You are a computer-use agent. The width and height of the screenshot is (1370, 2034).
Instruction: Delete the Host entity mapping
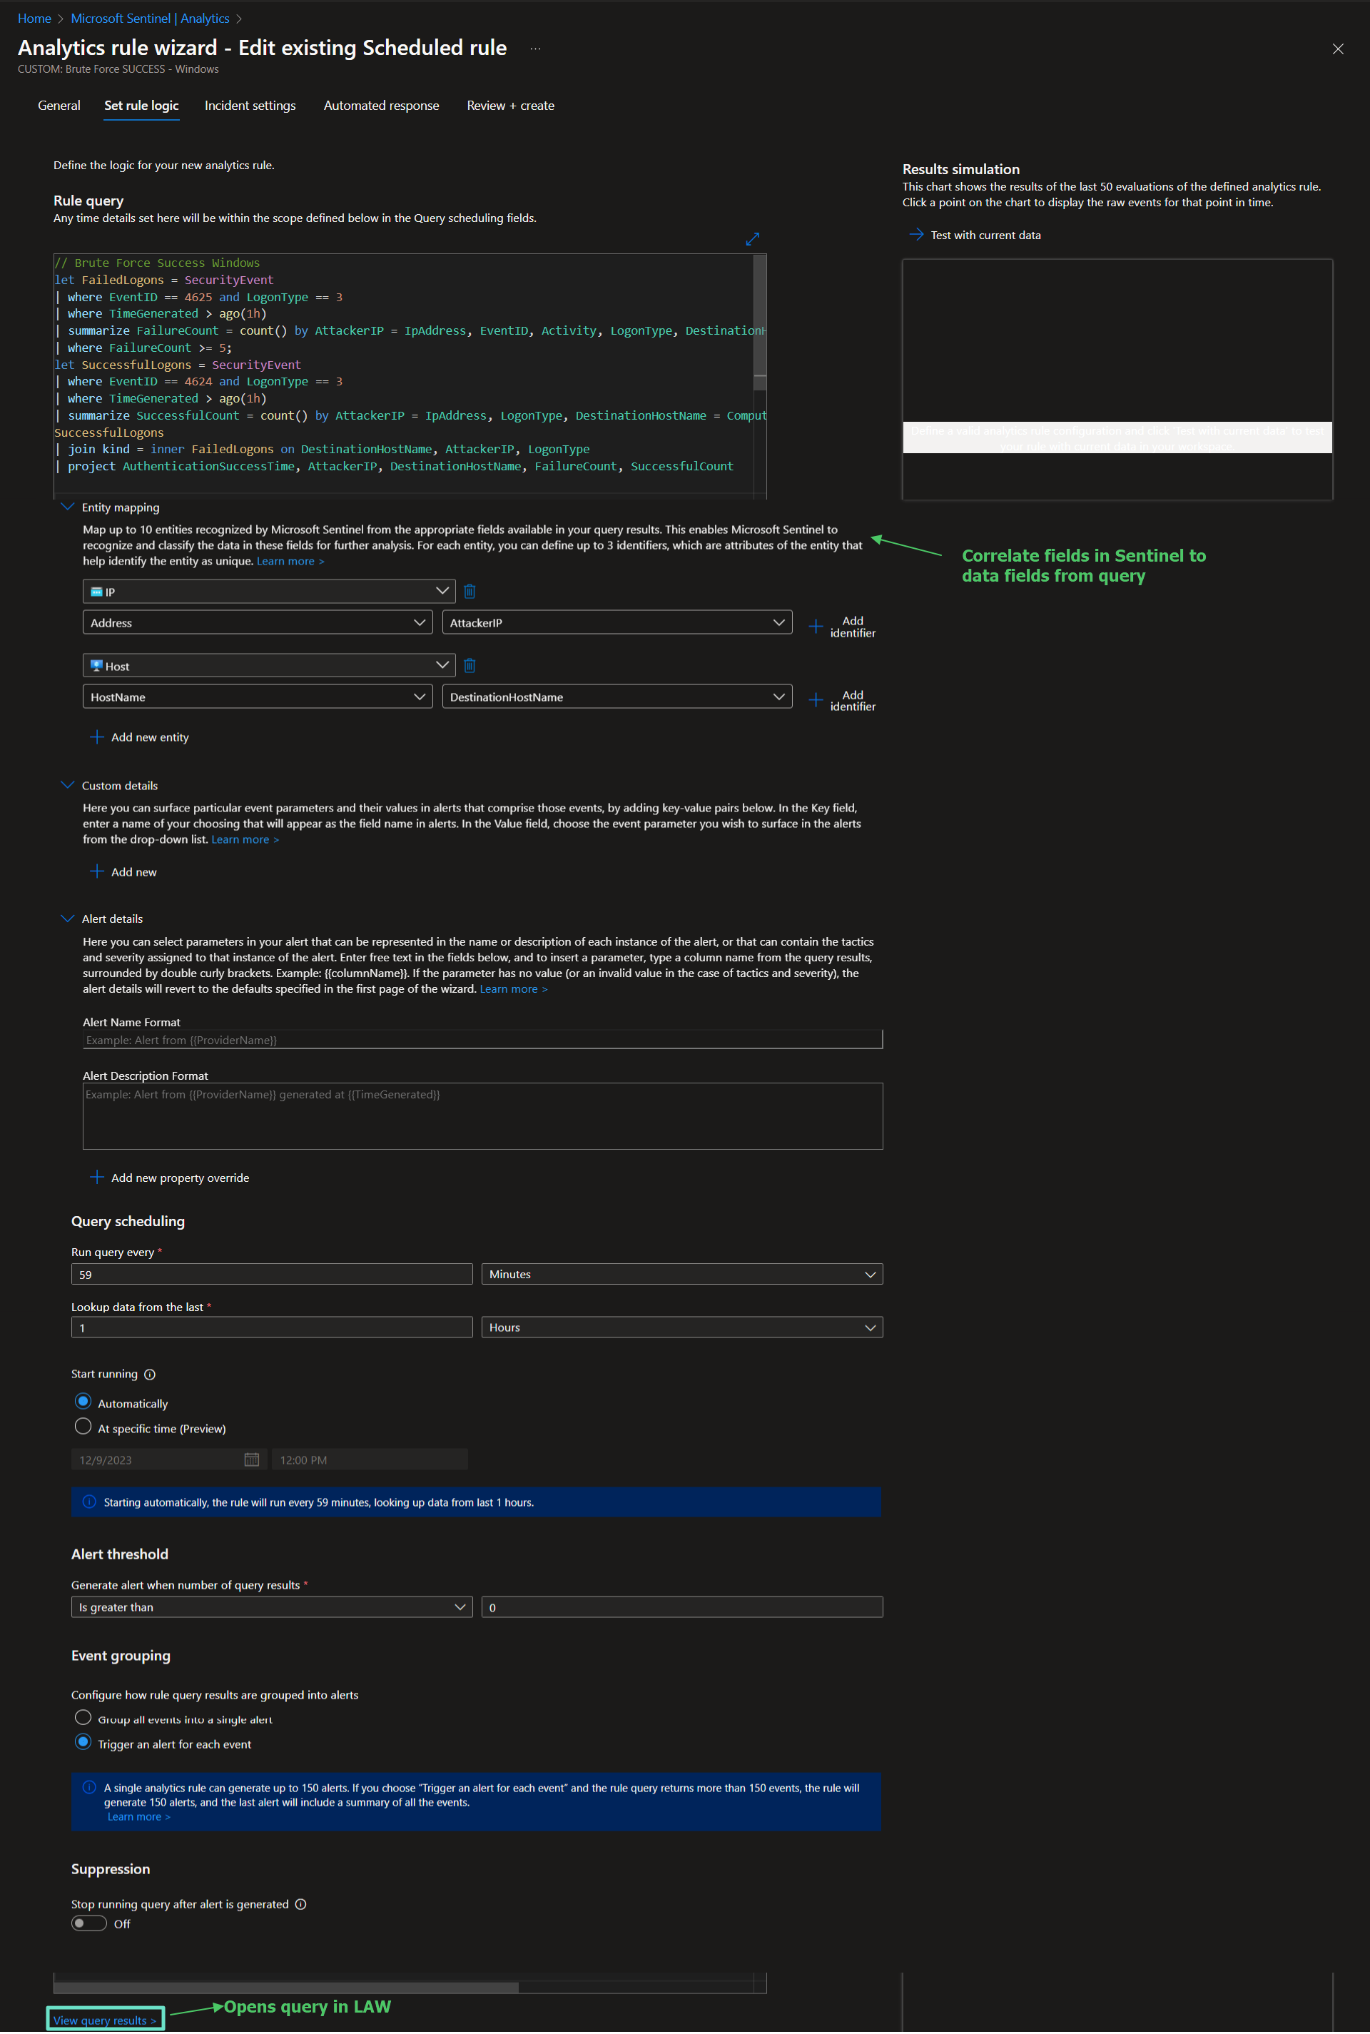tap(470, 666)
